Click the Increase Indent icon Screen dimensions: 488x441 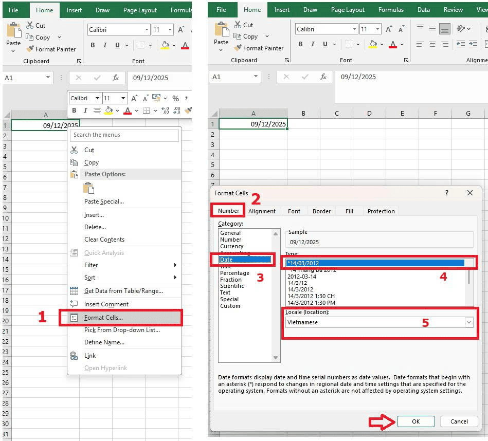[474, 44]
